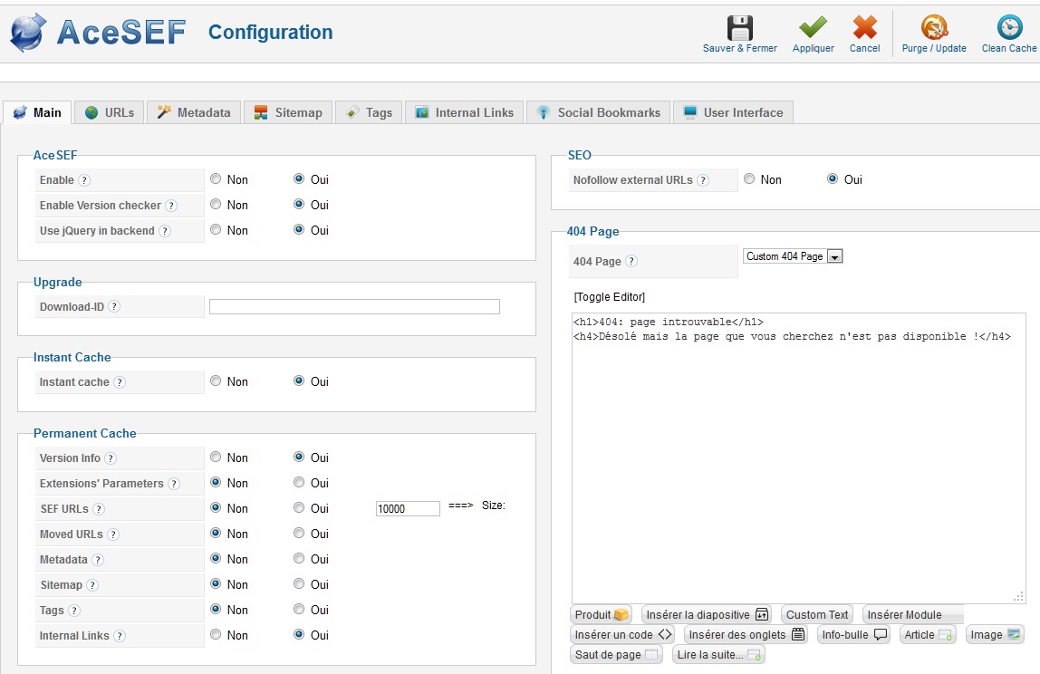Click the Download-ID text field

(x=354, y=307)
